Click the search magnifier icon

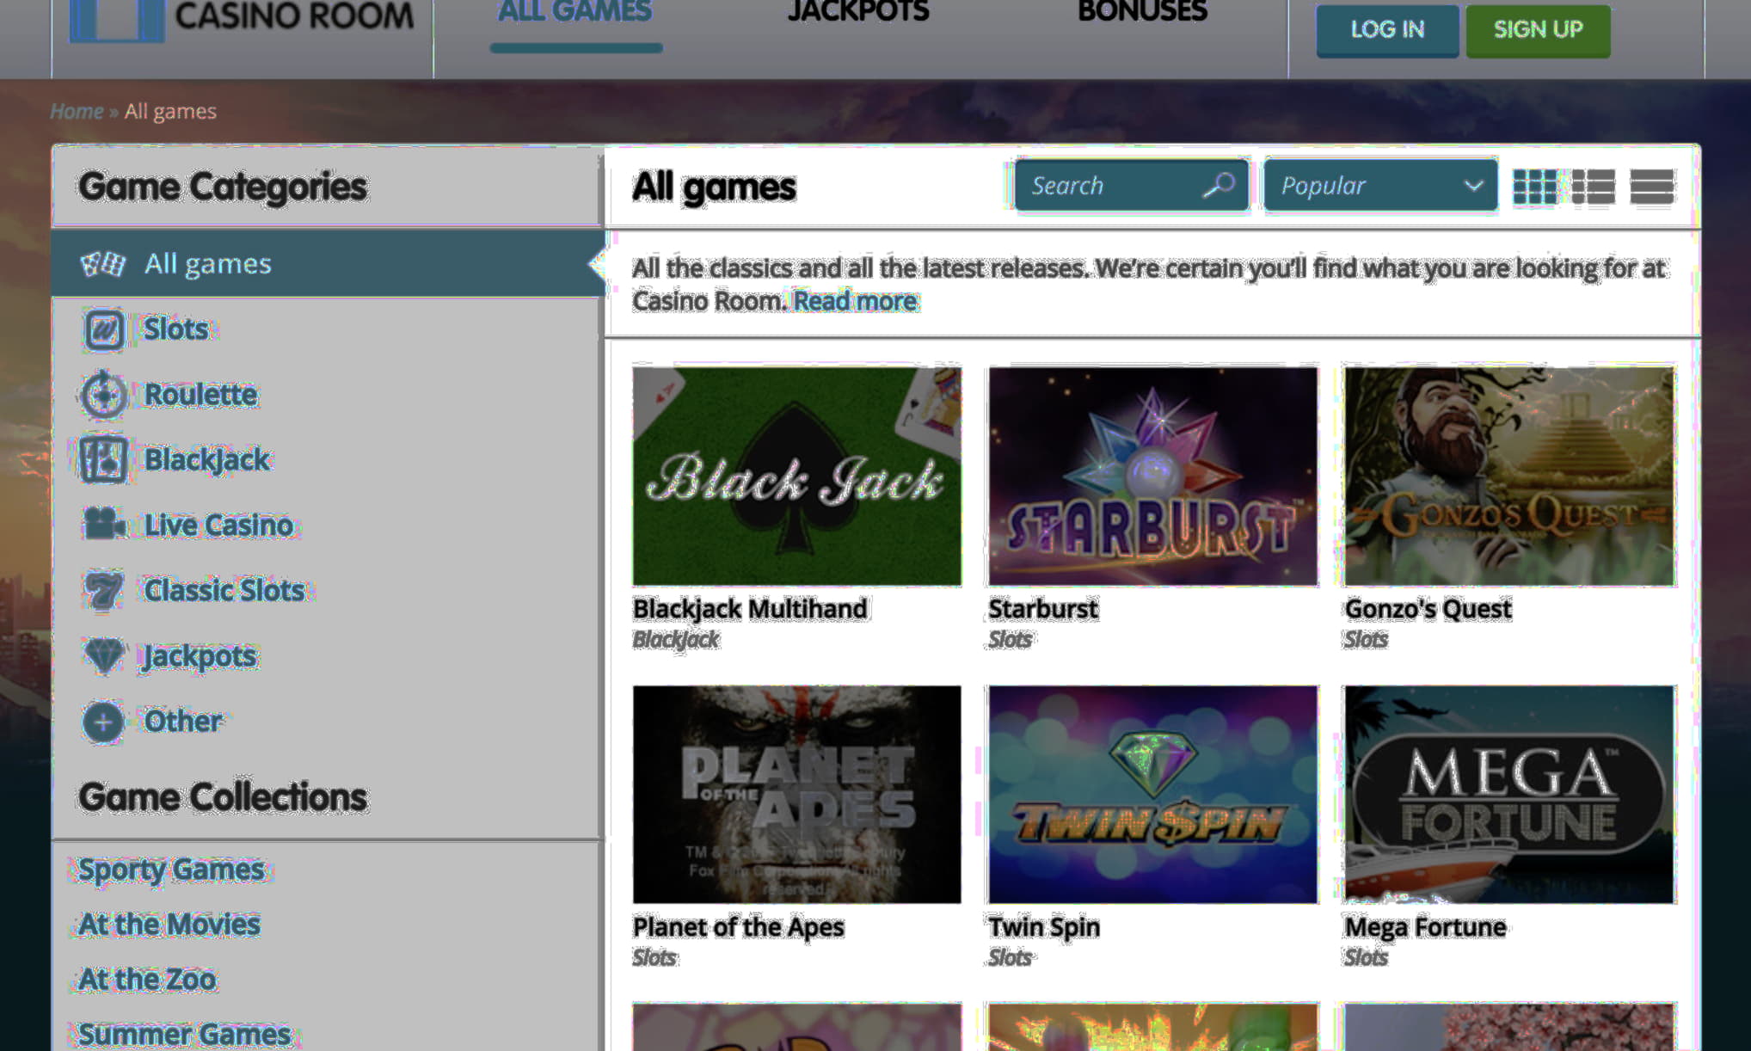coord(1219,184)
